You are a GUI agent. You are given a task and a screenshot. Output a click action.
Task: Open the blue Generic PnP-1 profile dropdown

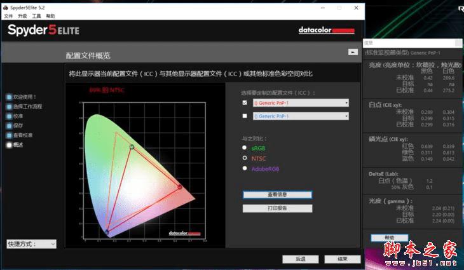301,116
